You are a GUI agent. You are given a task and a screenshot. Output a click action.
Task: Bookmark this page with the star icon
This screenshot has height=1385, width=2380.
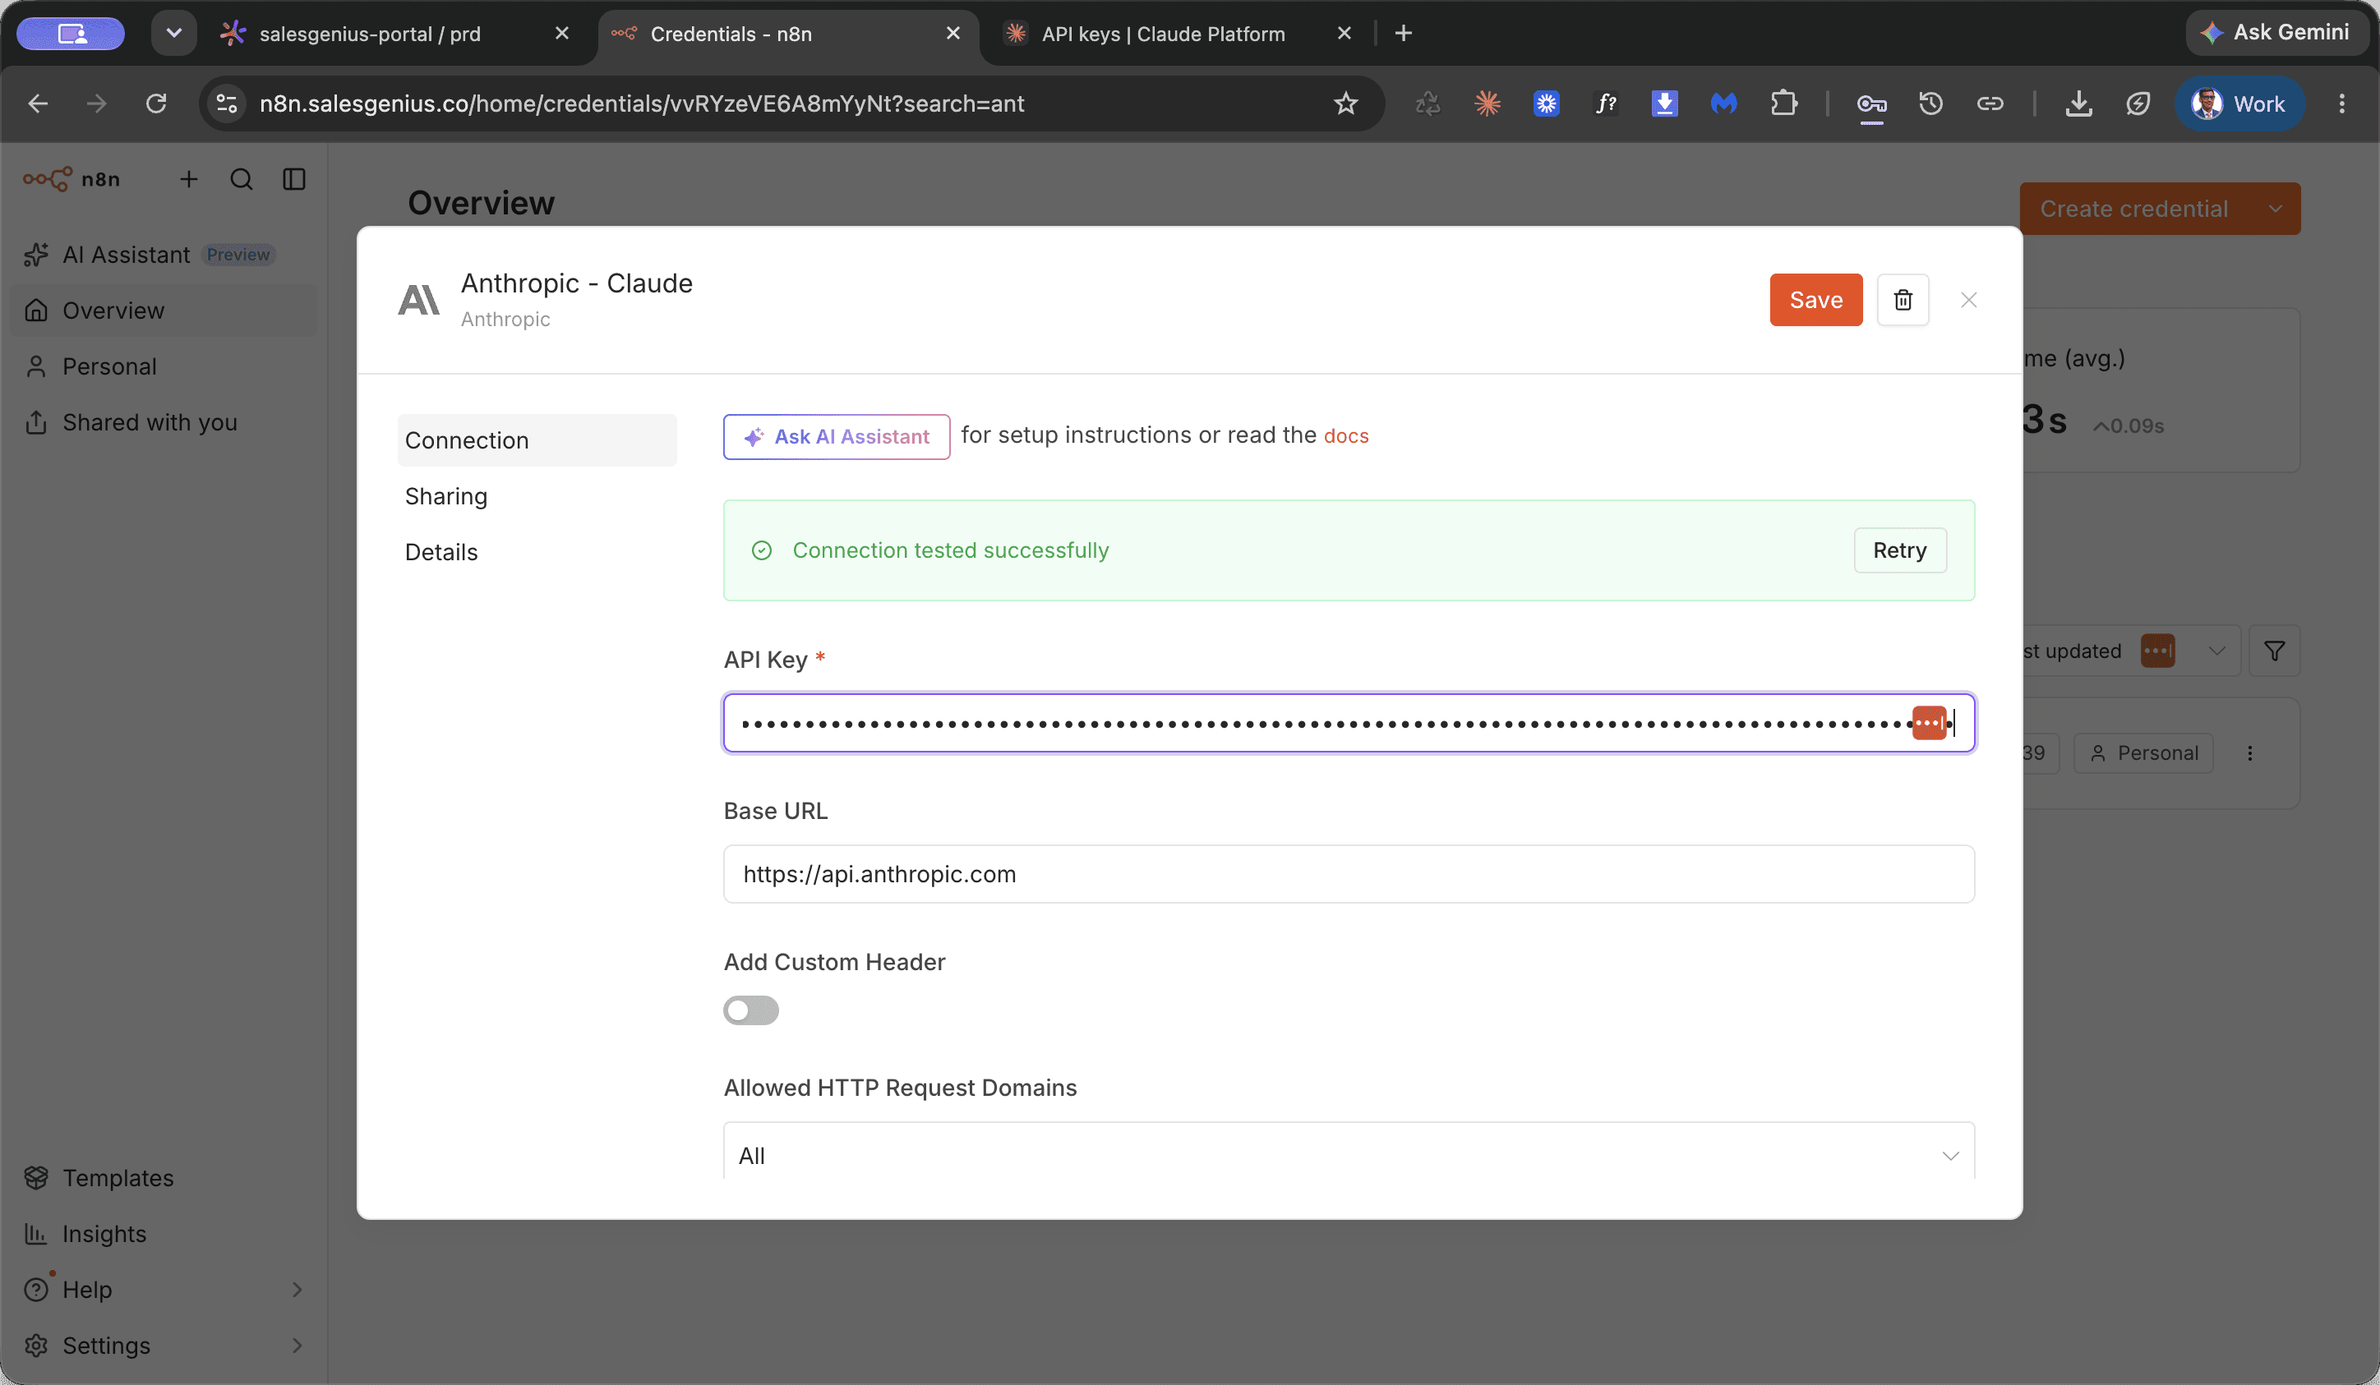click(1346, 103)
